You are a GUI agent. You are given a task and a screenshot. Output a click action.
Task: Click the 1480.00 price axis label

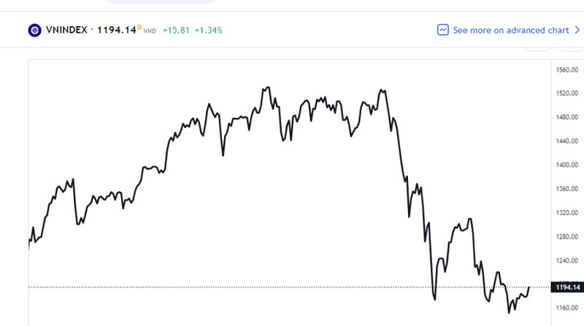[567, 117]
